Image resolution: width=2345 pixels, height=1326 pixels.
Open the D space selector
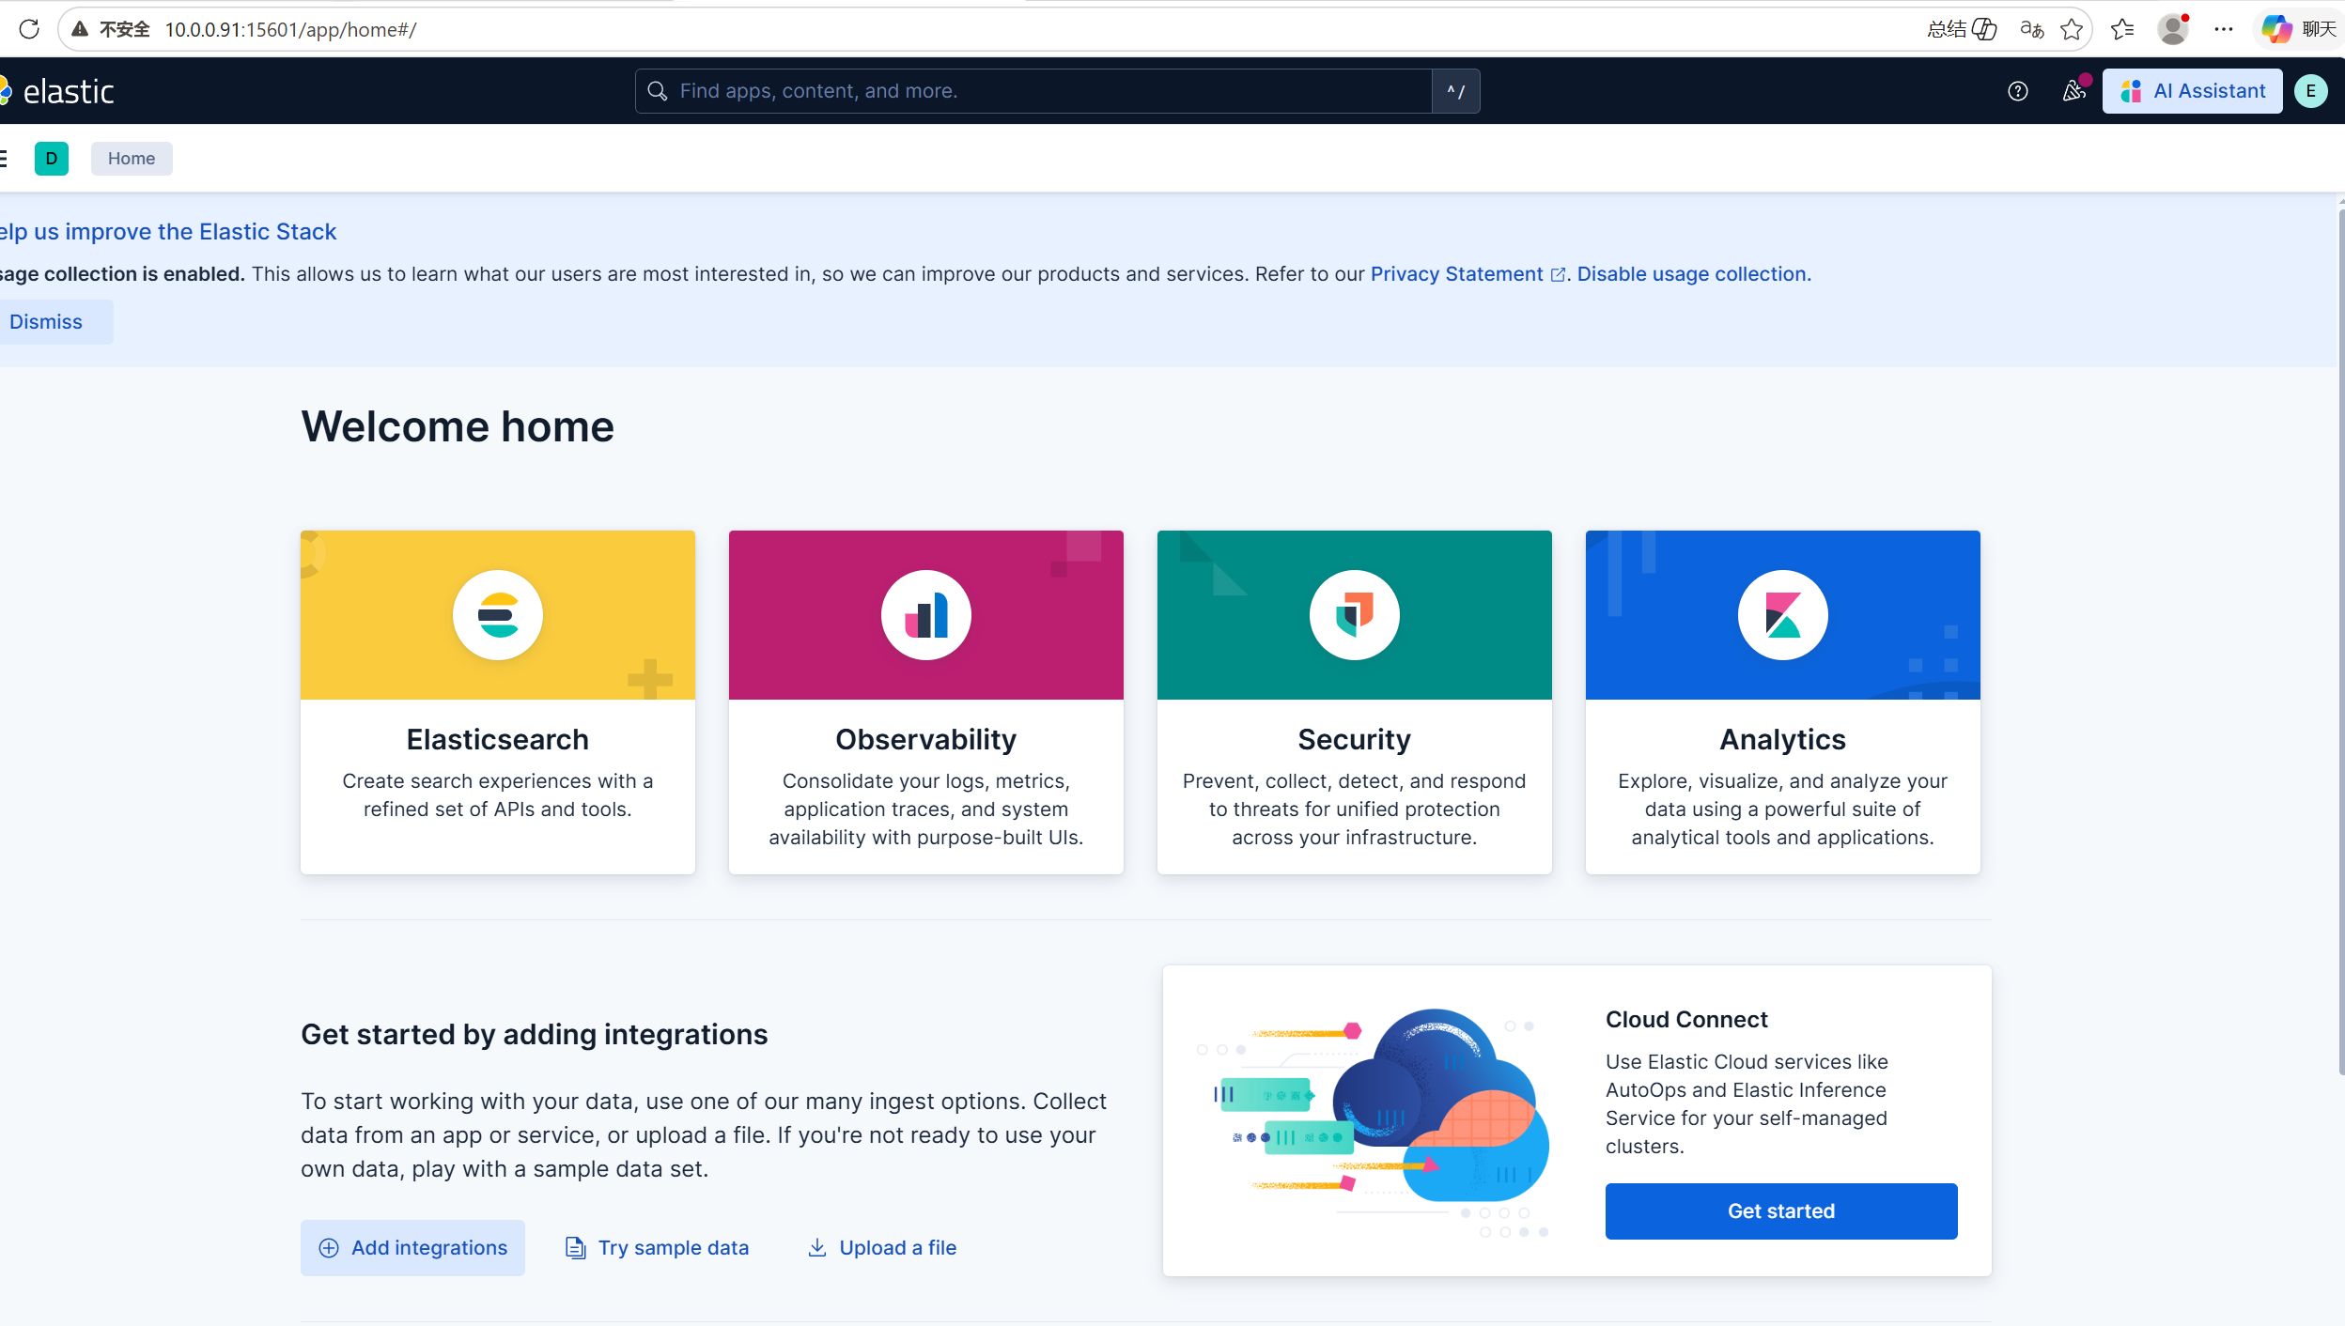[x=52, y=159]
